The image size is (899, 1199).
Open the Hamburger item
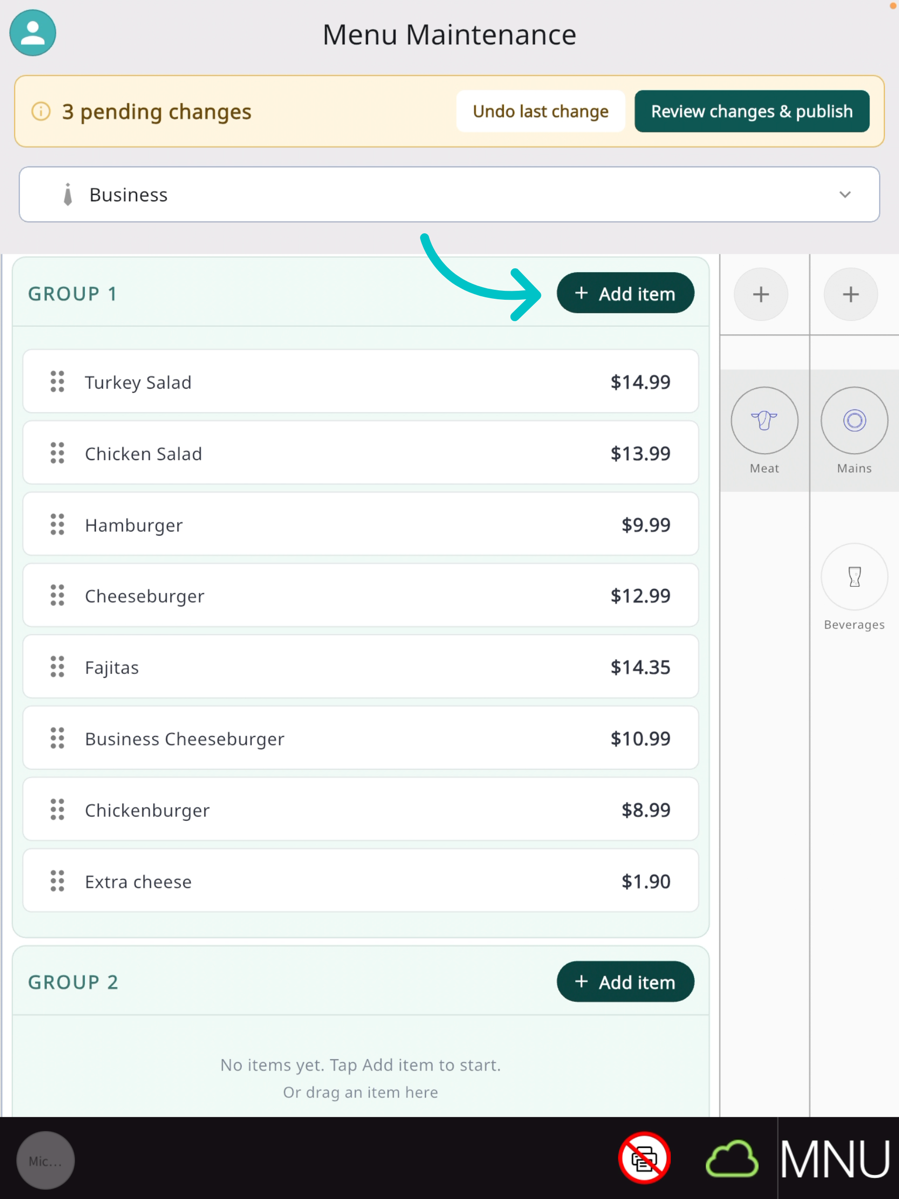point(361,524)
